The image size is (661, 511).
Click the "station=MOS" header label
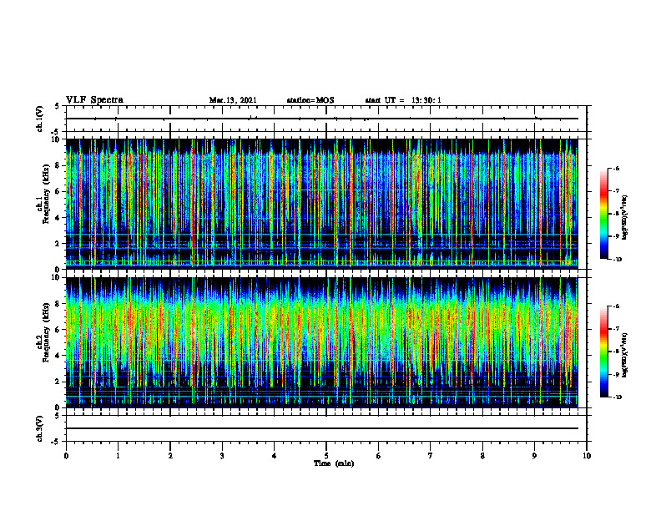point(310,100)
